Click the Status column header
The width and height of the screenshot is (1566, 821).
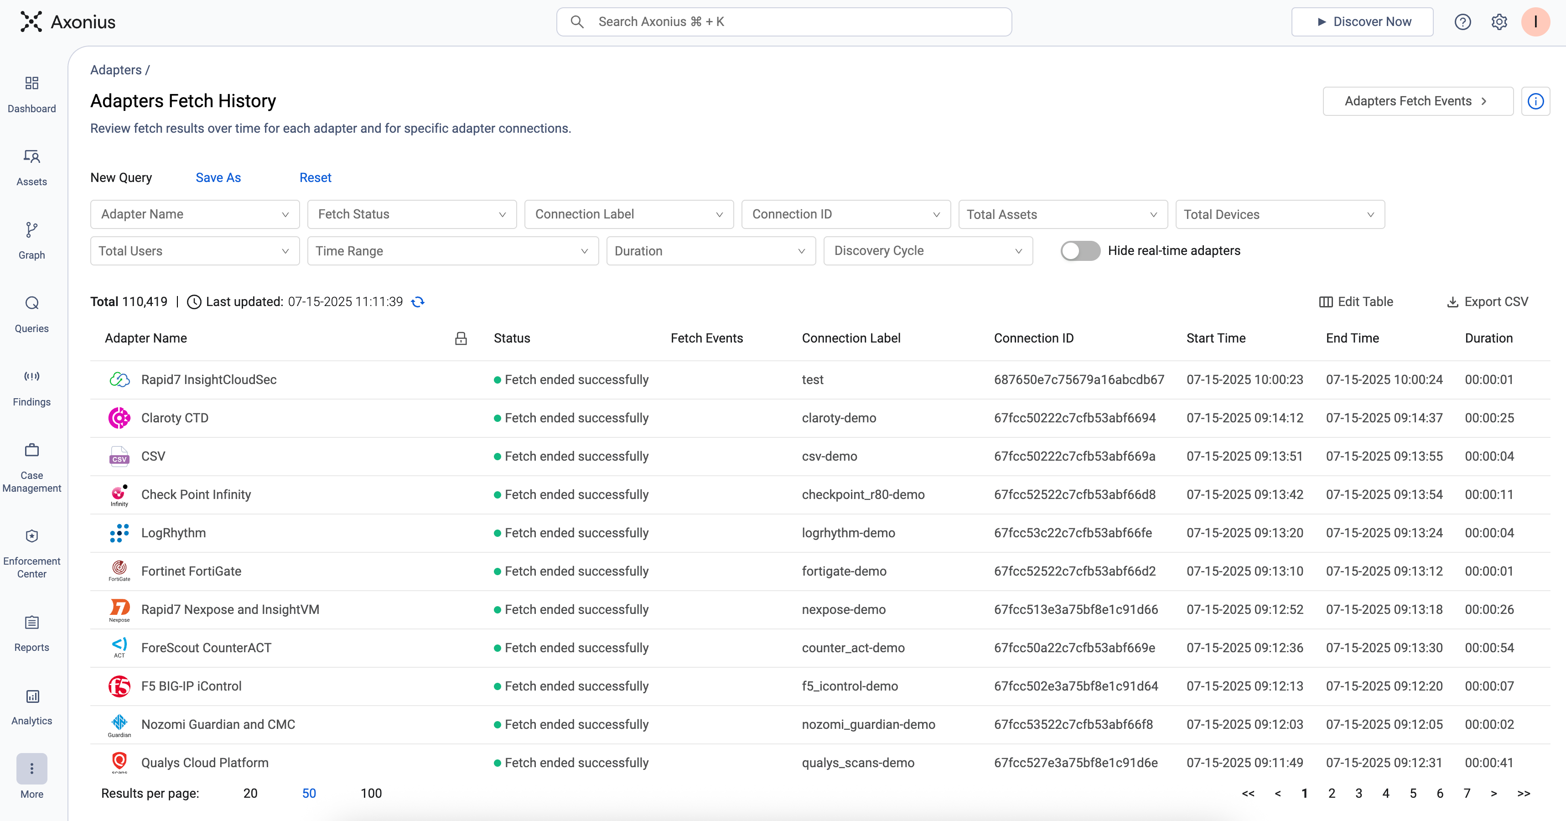point(512,338)
